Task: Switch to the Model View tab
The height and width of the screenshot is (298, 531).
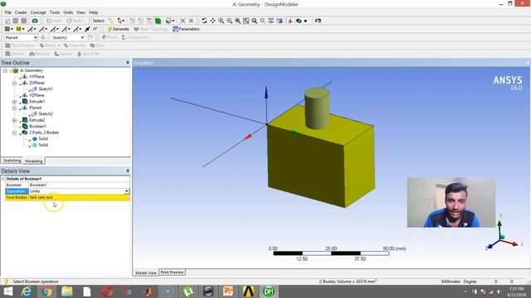Action: click(x=146, y=272)
